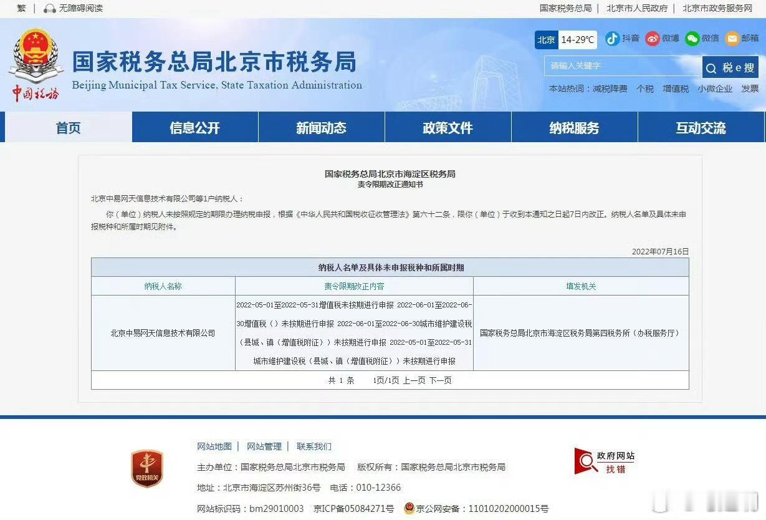Select the 政策文件 navigation tab
The height and width of the screenshot is (520, 766).
448,128
